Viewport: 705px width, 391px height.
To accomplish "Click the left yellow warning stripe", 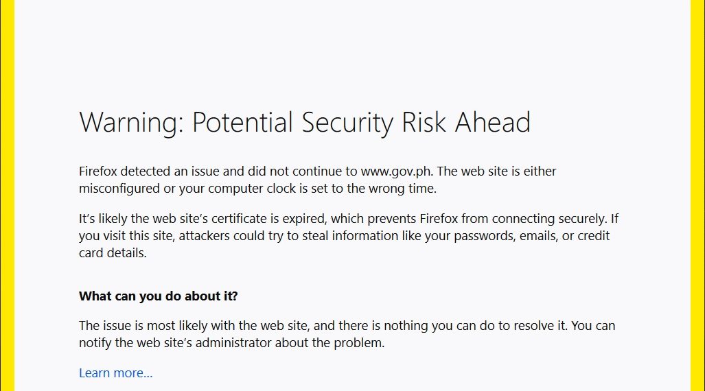I will (x=7, y=195).
